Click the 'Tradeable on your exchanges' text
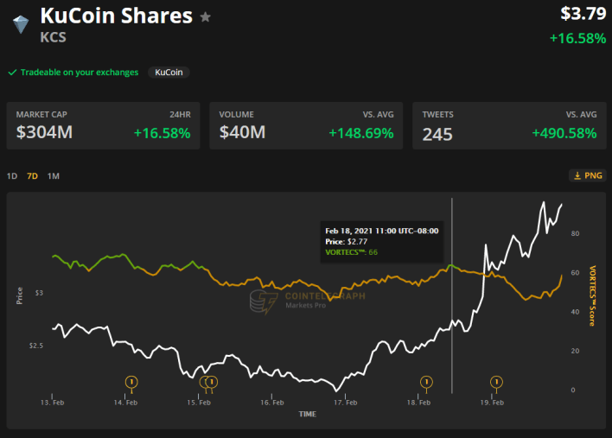This screenshot has height=438, width=612. [x=80, y=73]
